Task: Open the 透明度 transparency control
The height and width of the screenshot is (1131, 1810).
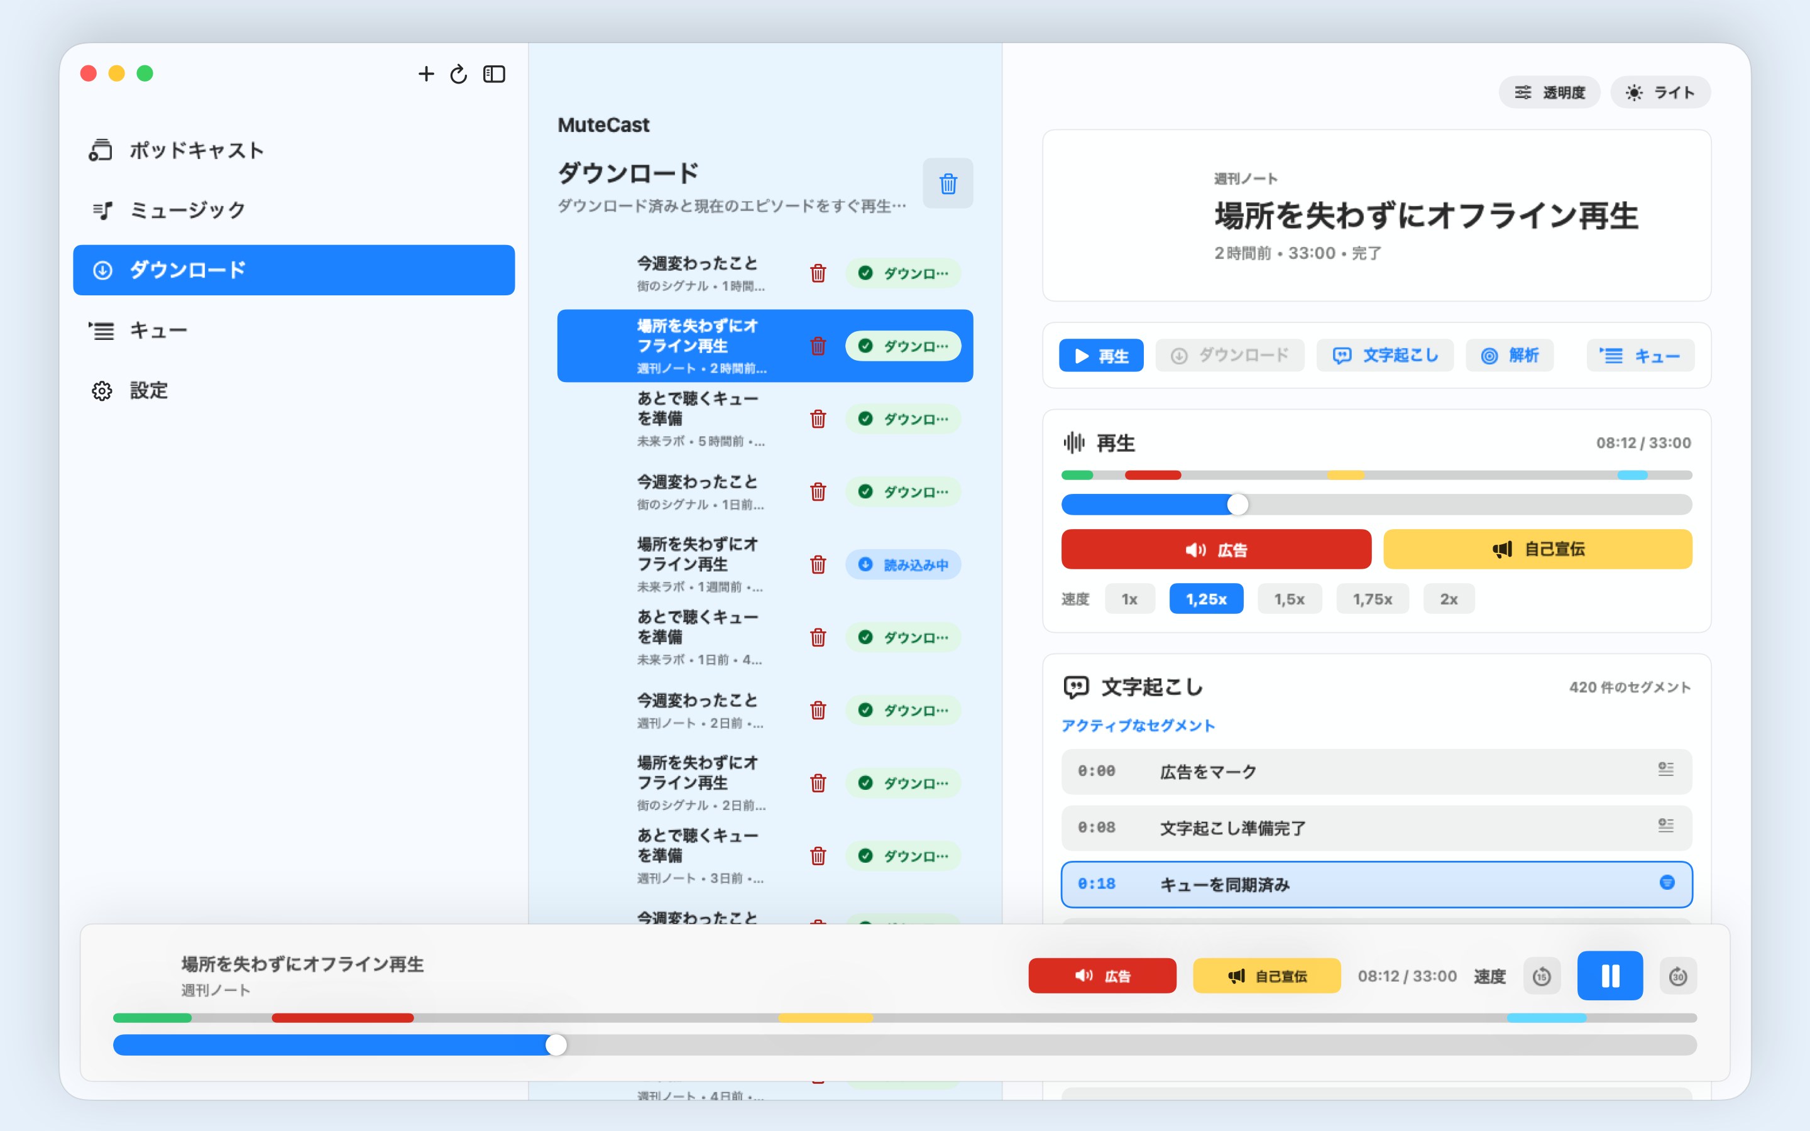Action: point(1549,92)
